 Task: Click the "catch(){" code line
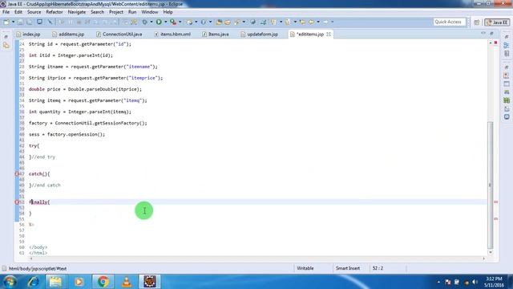(x=39, y=174)
